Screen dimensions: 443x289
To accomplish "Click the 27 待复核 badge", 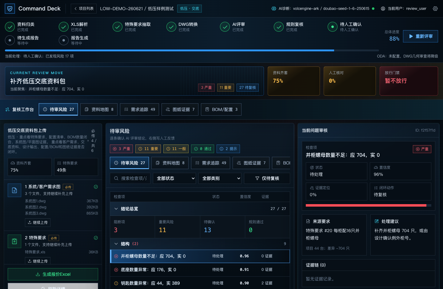I will (x=248, y=88).
